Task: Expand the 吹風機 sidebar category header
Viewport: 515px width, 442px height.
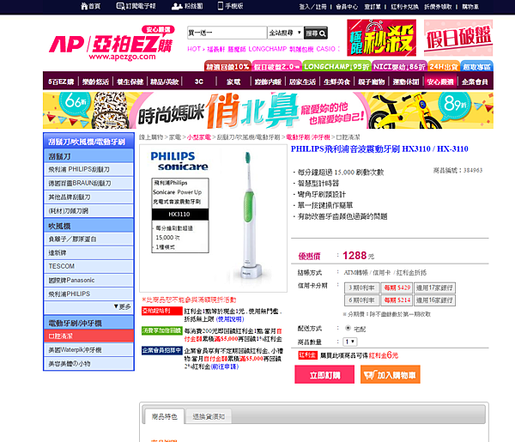Action: pos(88,226)
